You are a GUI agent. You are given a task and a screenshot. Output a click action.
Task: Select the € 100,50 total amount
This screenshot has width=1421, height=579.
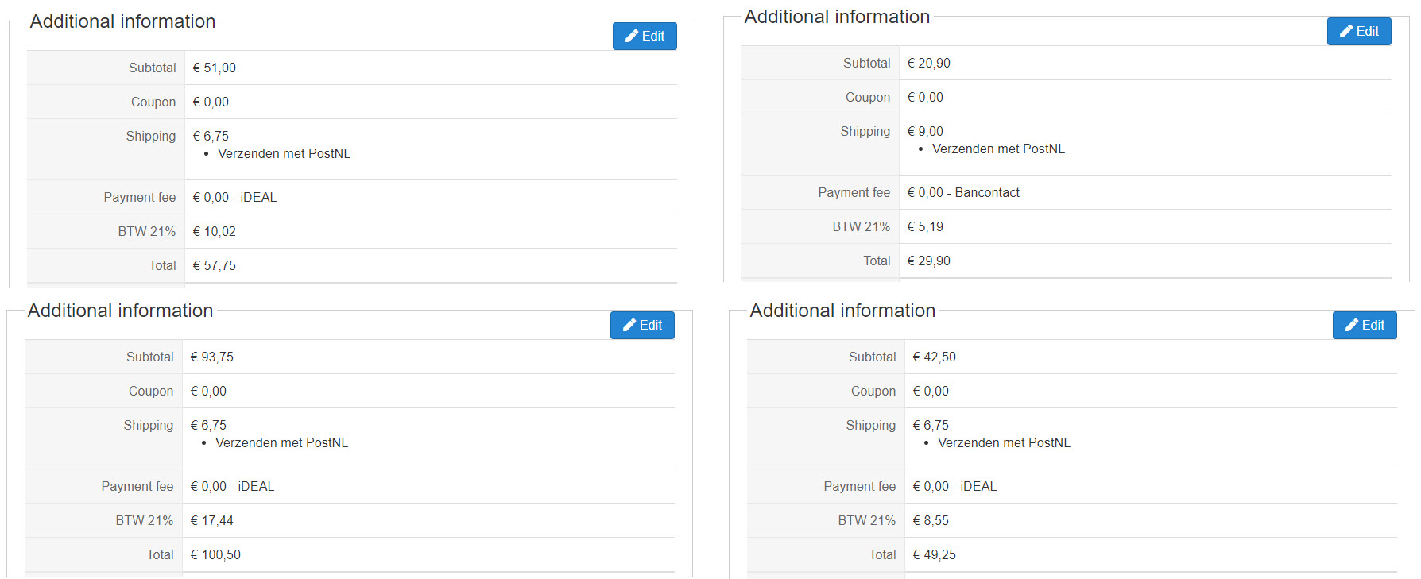tap(215, 554)
